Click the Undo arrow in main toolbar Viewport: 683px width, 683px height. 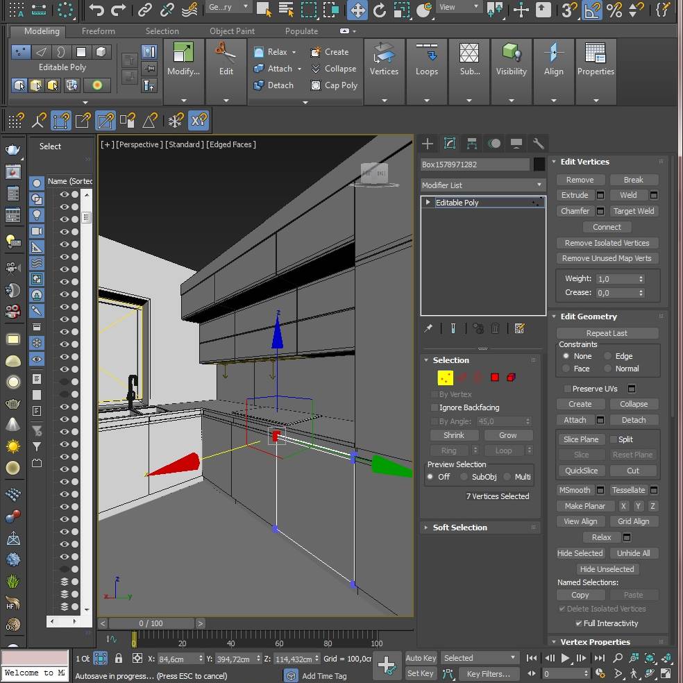96,10
